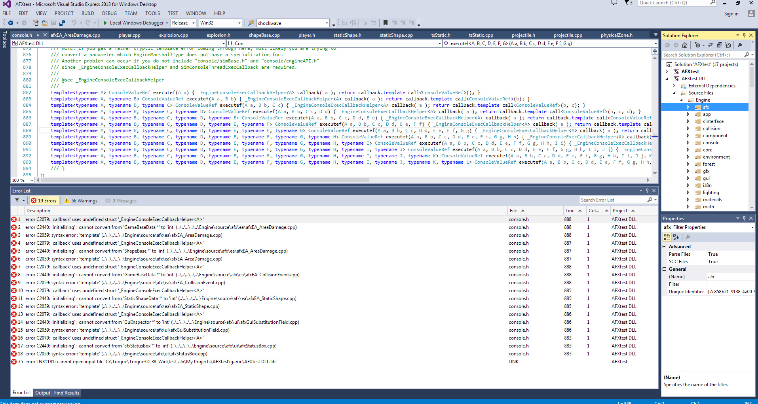Open the TOOLS menu
758x404 pixels.
(152, 13)
